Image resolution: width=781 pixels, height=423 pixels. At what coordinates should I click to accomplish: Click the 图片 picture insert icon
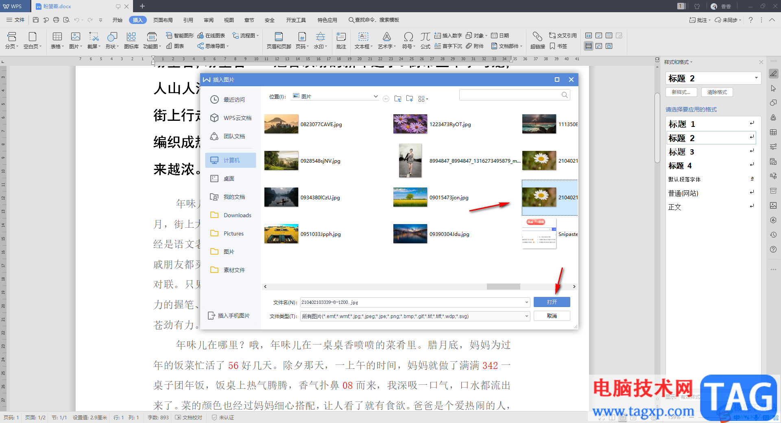pyautogui.click(x=76, y=40)
